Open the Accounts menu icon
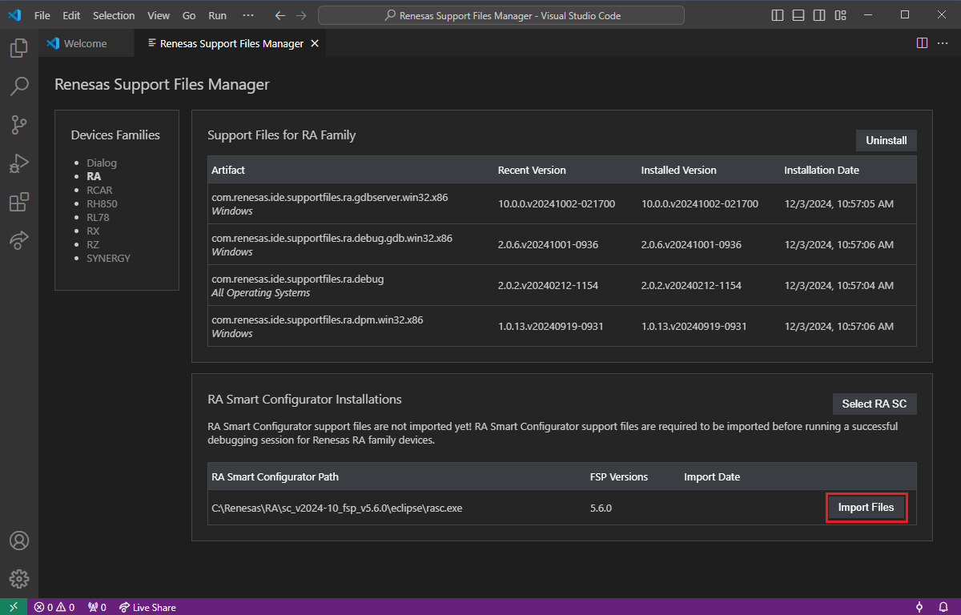 pyautogui.click(x=19, y=541)
